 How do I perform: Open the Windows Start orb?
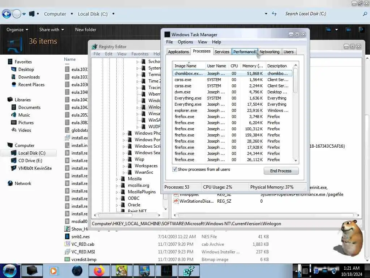click(10, 271)
